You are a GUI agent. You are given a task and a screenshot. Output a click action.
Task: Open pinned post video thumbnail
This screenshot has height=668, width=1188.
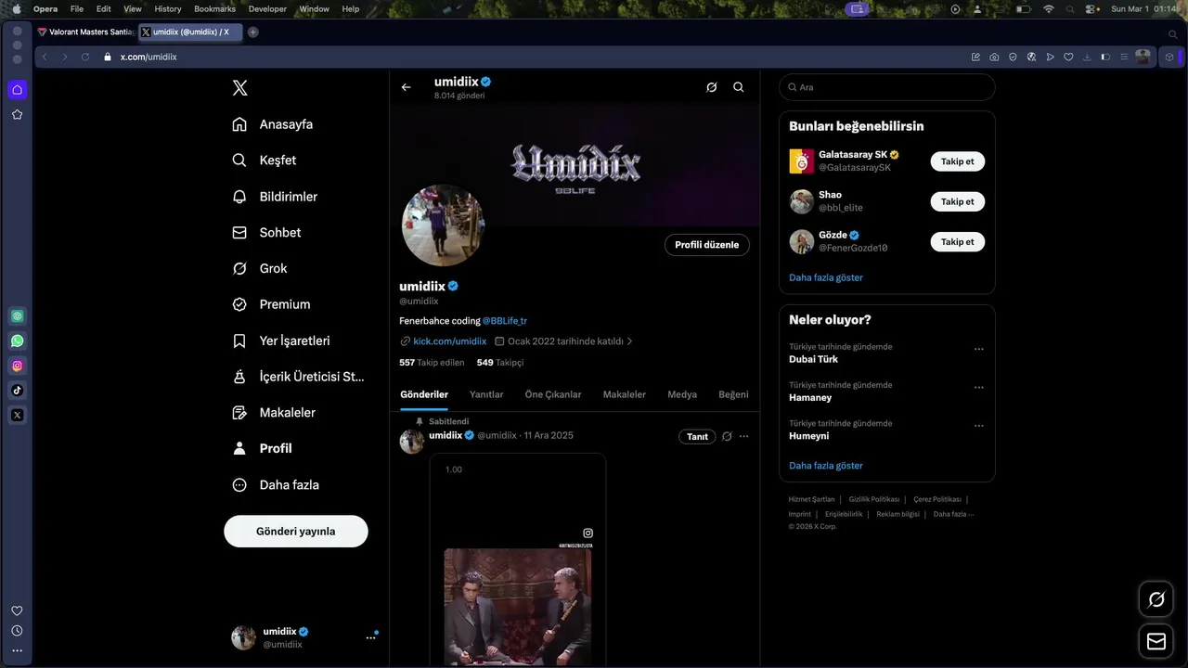click(518, 559)
